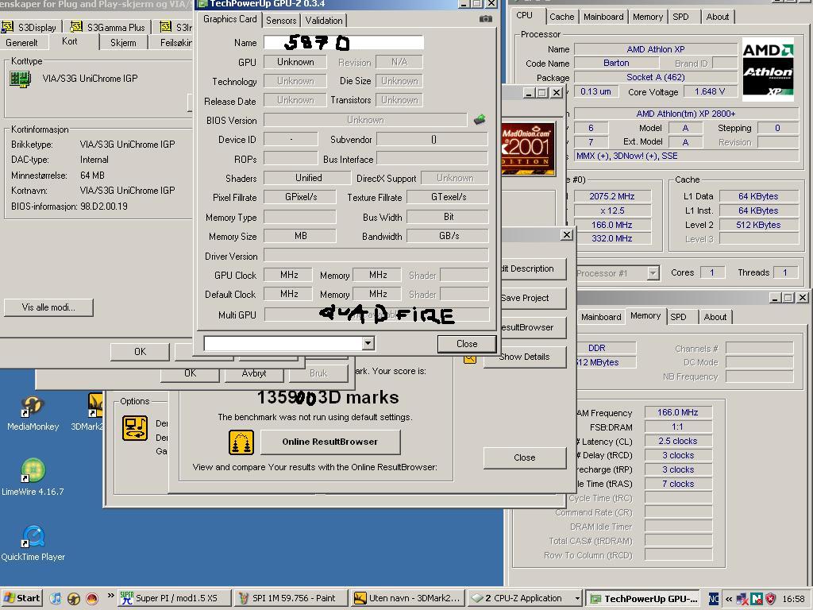The width and height of the screenshot is (813, 610).
Task: Click the Vis alle modi... button
Action: tap(48, 307)
